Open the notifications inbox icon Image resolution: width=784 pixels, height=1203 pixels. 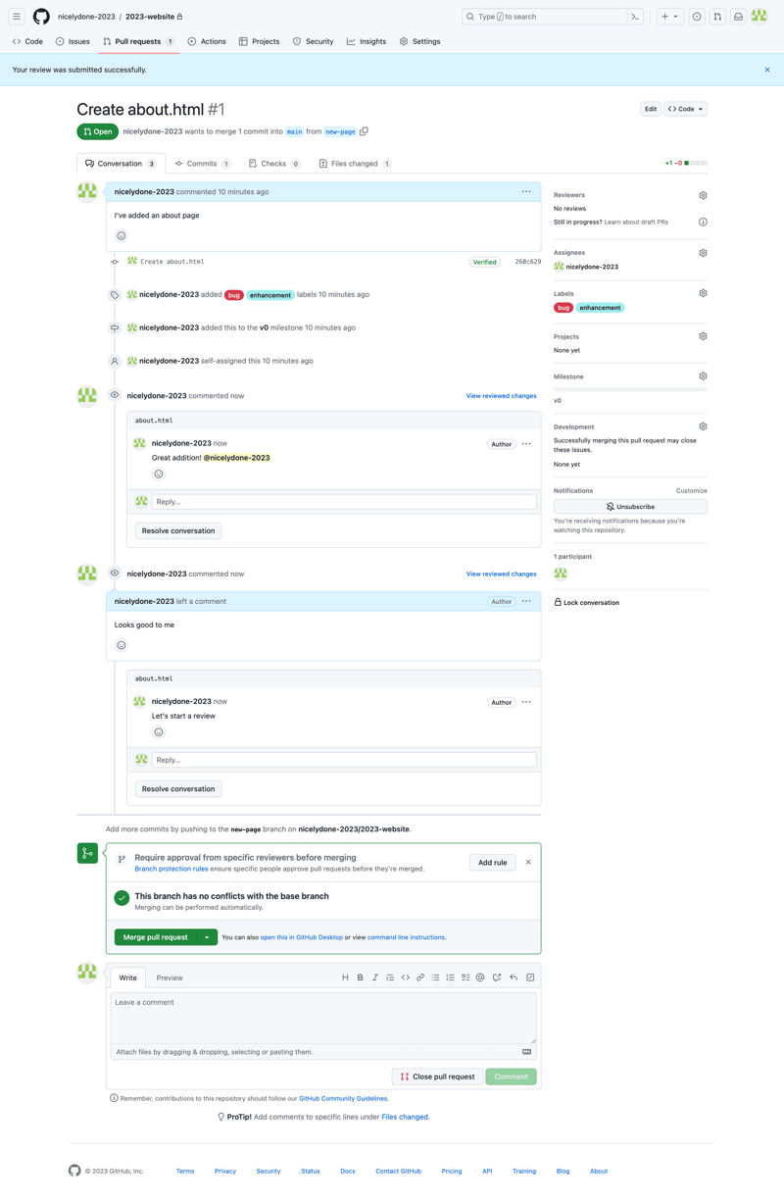pos(738,17)
